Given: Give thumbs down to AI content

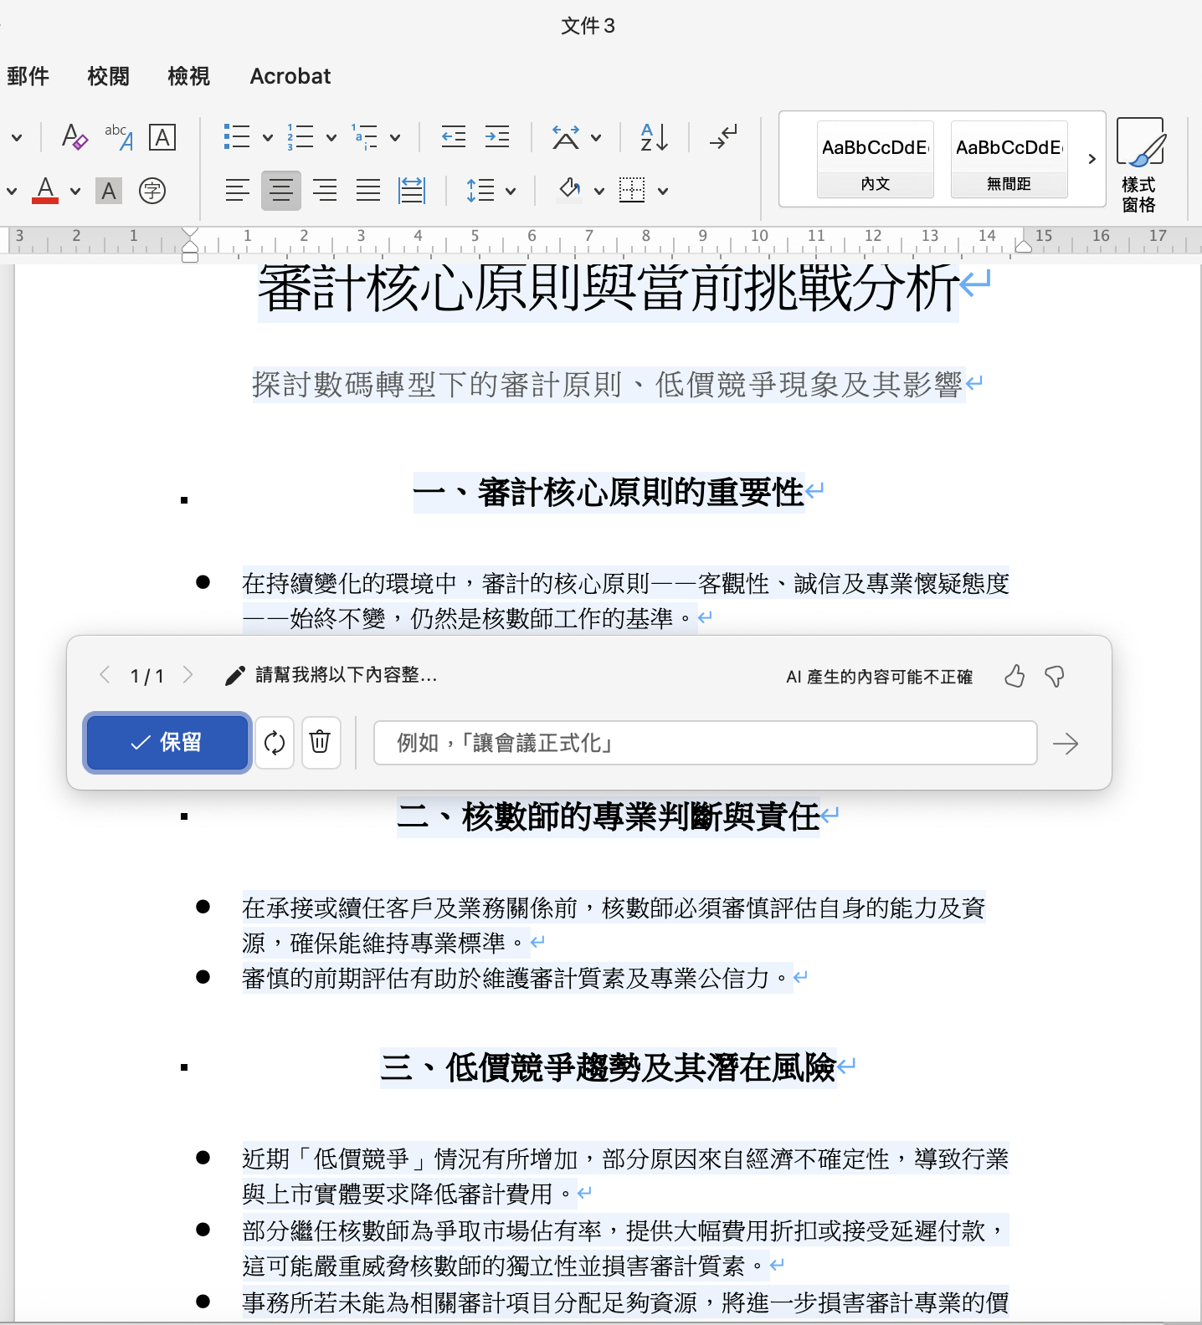Looking at the screenshot, I should (1055, 676).
